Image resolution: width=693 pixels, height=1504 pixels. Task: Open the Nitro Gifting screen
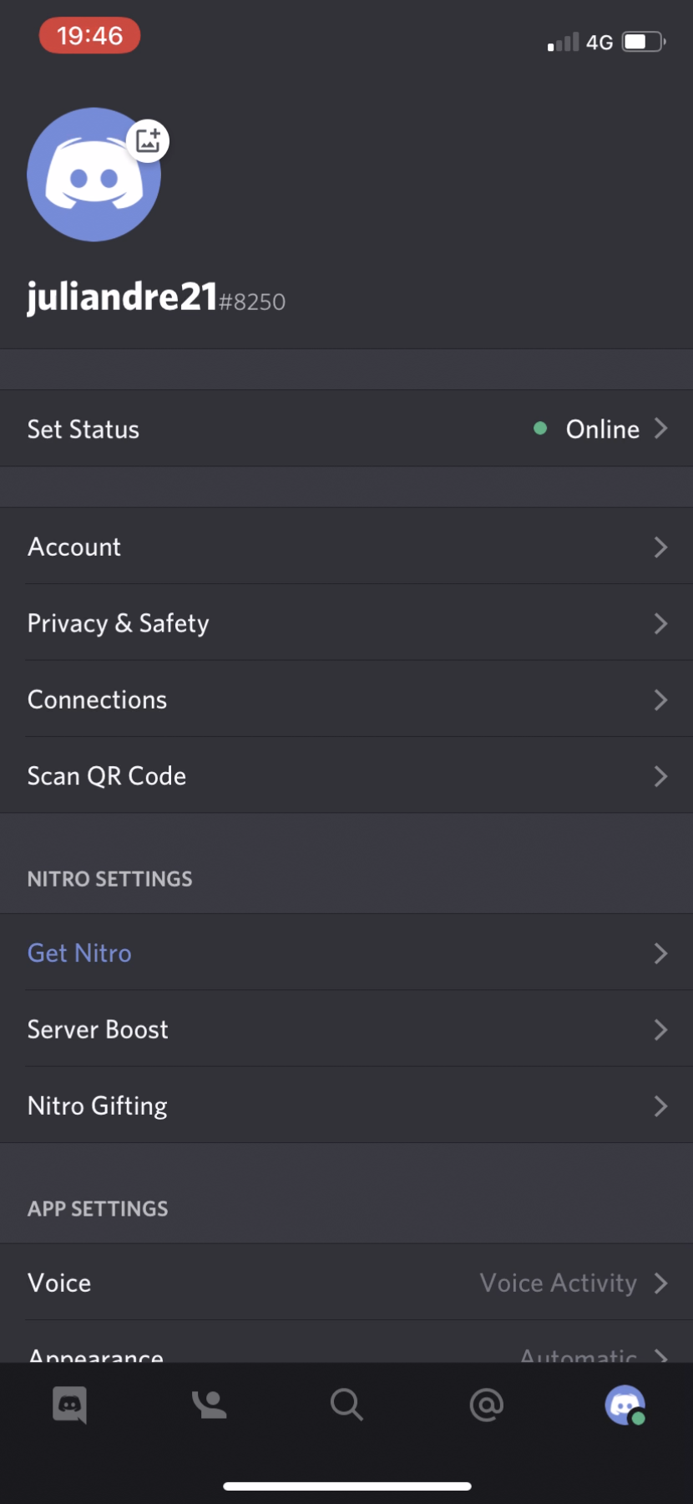coord(346,1105)
